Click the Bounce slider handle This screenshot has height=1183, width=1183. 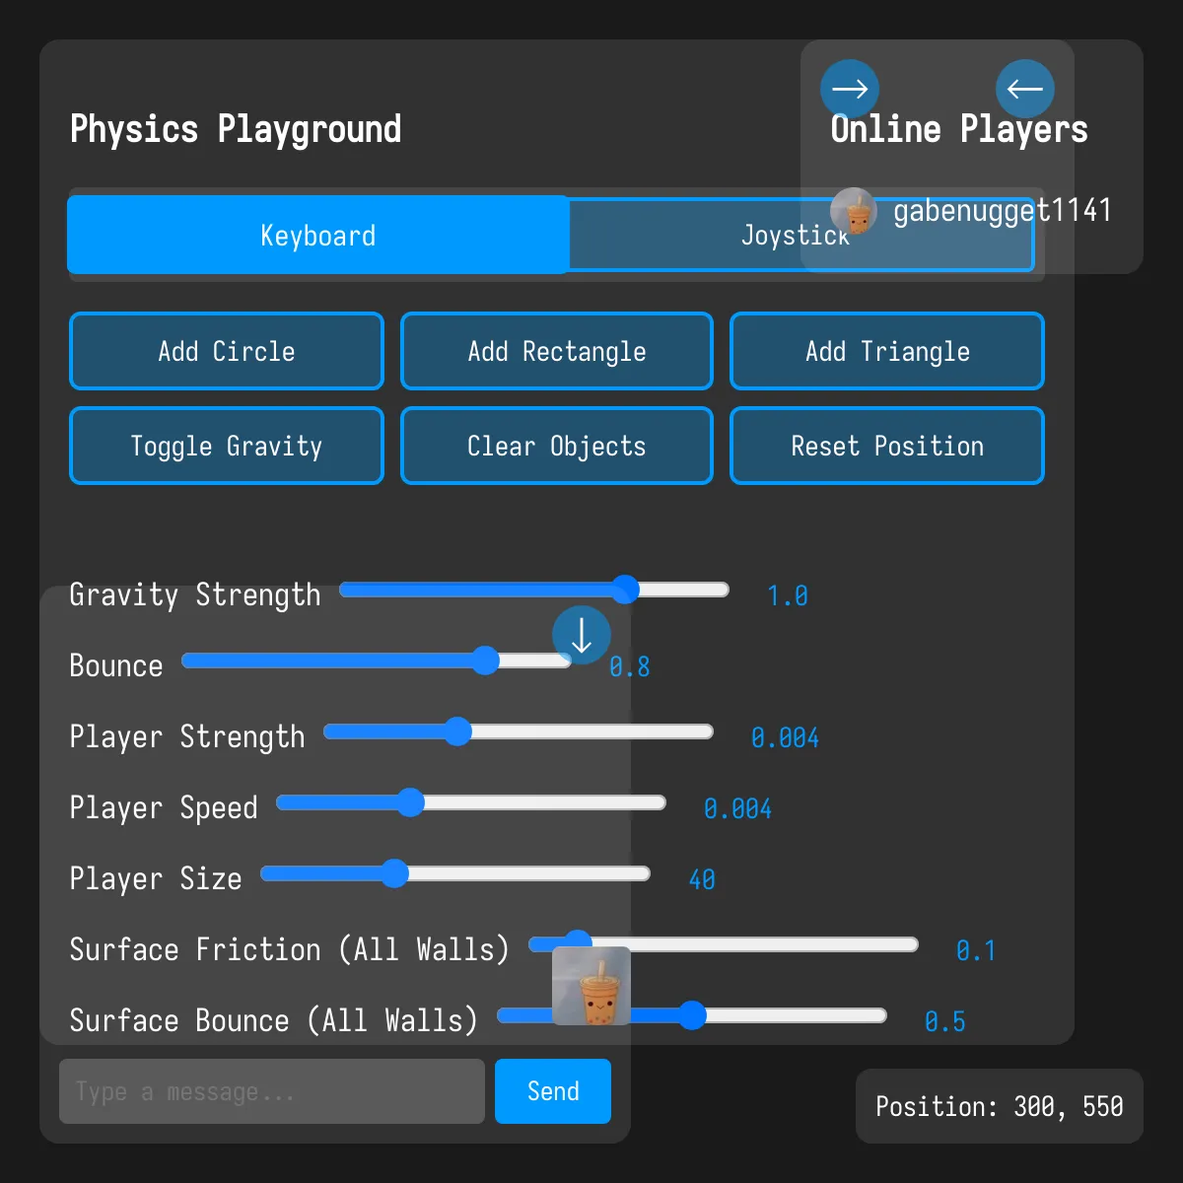[x=487, y=661]
